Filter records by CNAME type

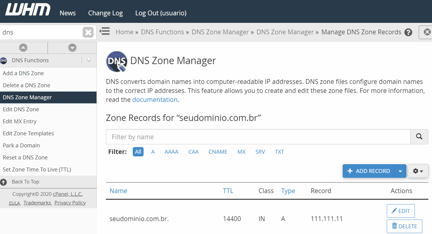pos(218,152)
